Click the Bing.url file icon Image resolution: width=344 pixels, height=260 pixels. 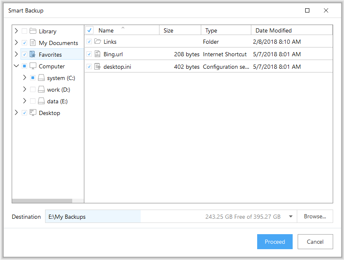pyautogui.click(x=98, y=54)
